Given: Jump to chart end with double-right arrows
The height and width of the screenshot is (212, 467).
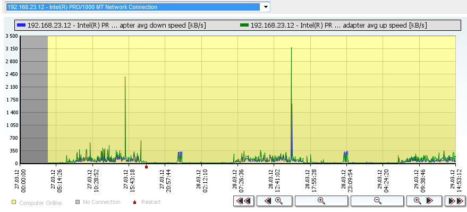Looking at the screenshot, I should pos(455,201).
